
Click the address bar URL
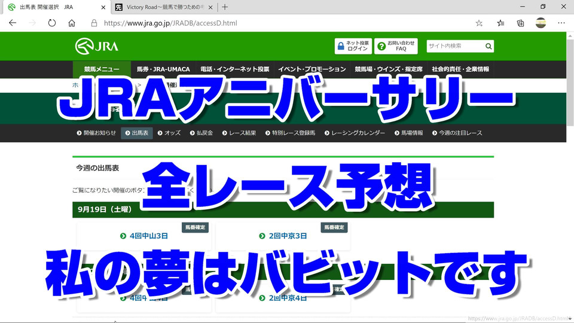(170, 23)
